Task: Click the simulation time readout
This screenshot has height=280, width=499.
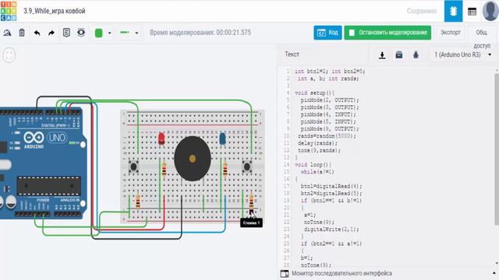Action: [200, 33]
